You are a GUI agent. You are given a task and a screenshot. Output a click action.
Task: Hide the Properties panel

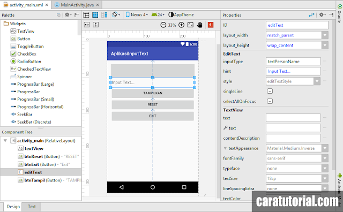click(331, 15)
